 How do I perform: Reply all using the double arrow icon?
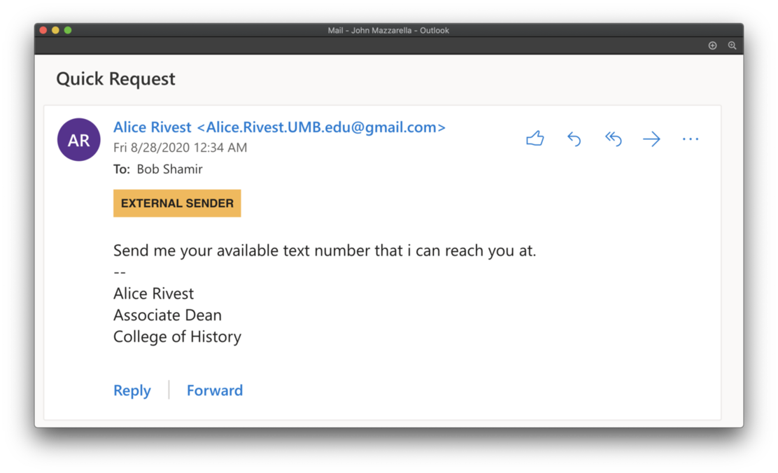coord(613,139)
